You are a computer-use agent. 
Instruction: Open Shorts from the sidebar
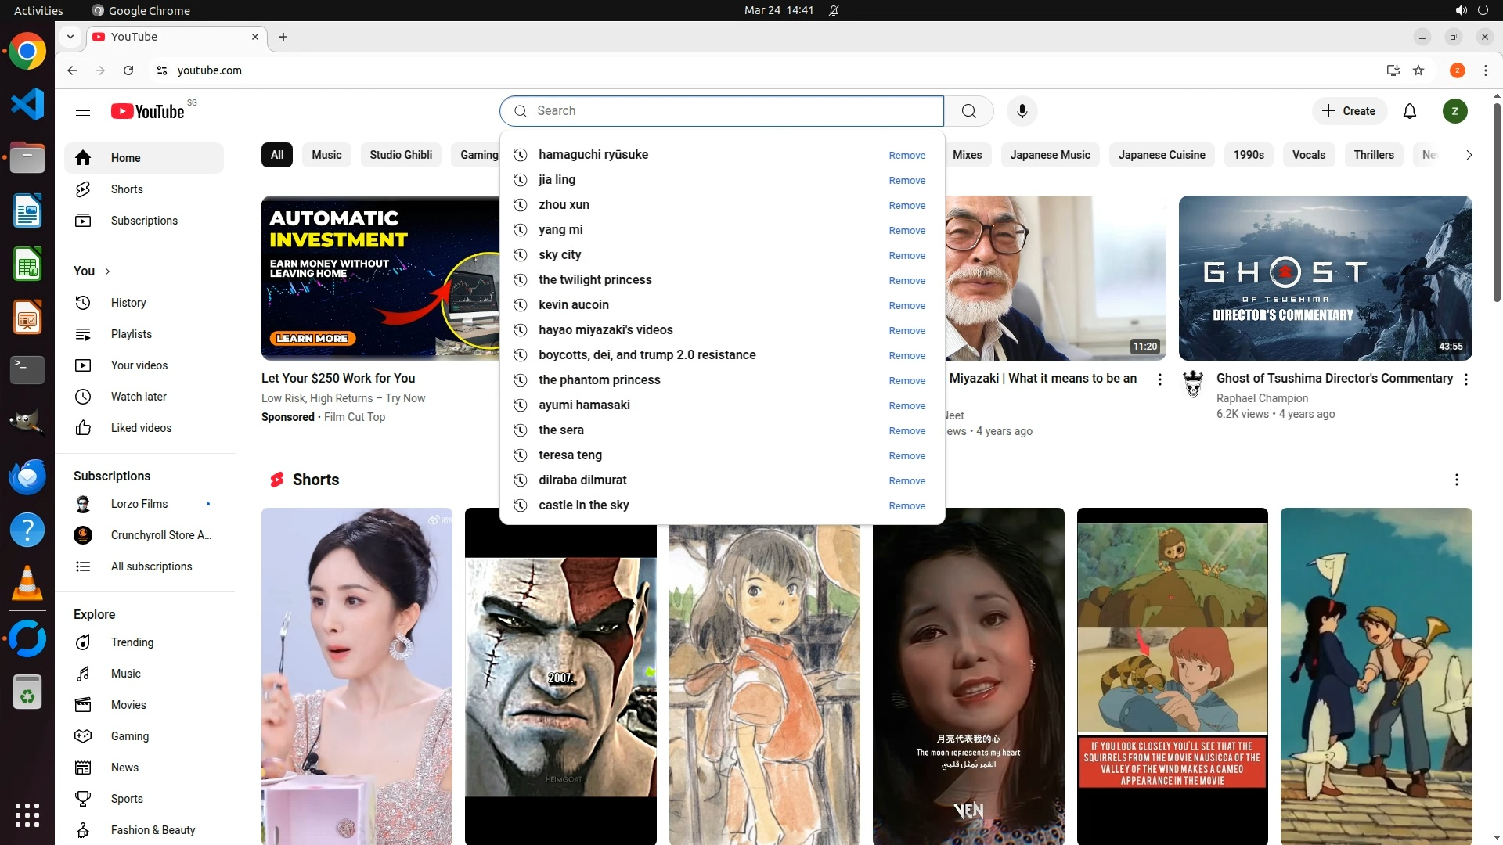coord(127,189)
